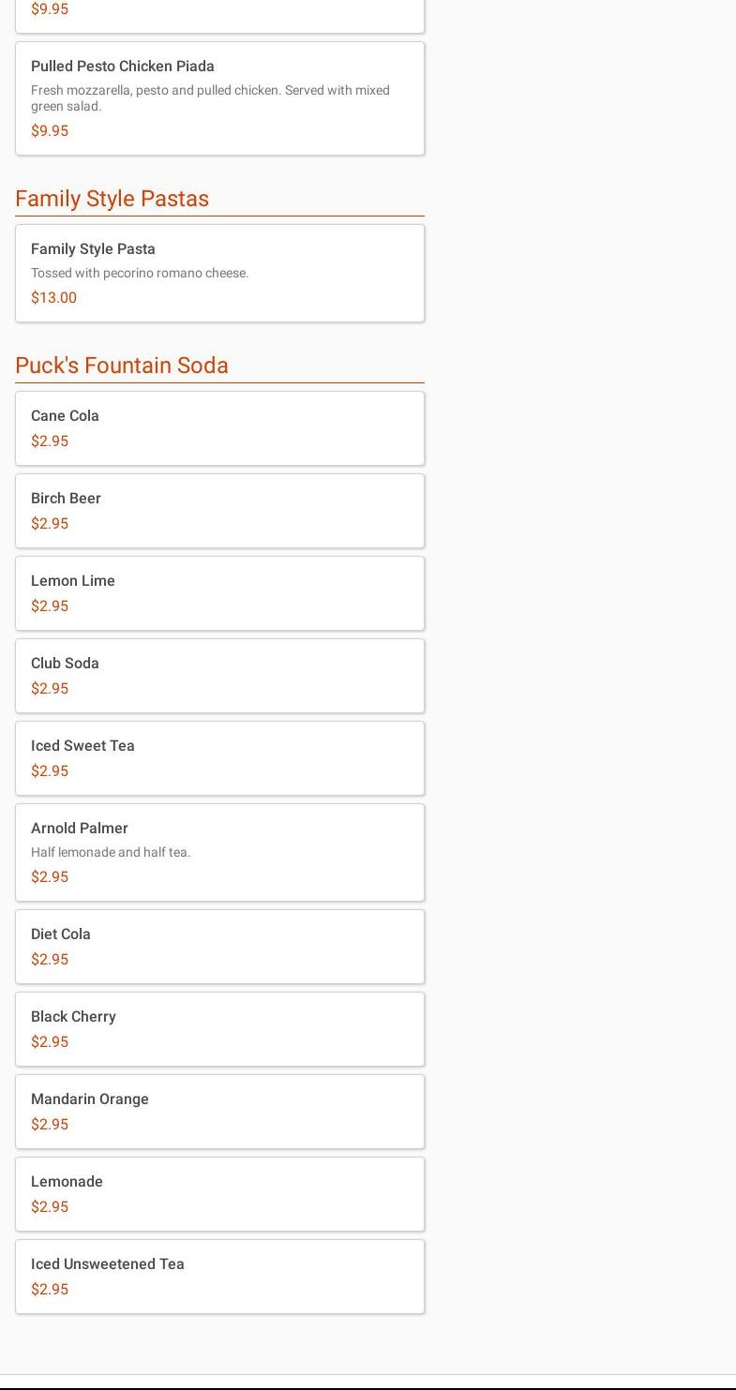Click the Puck's Fountain Soda section heading

[x=122, y=366]
